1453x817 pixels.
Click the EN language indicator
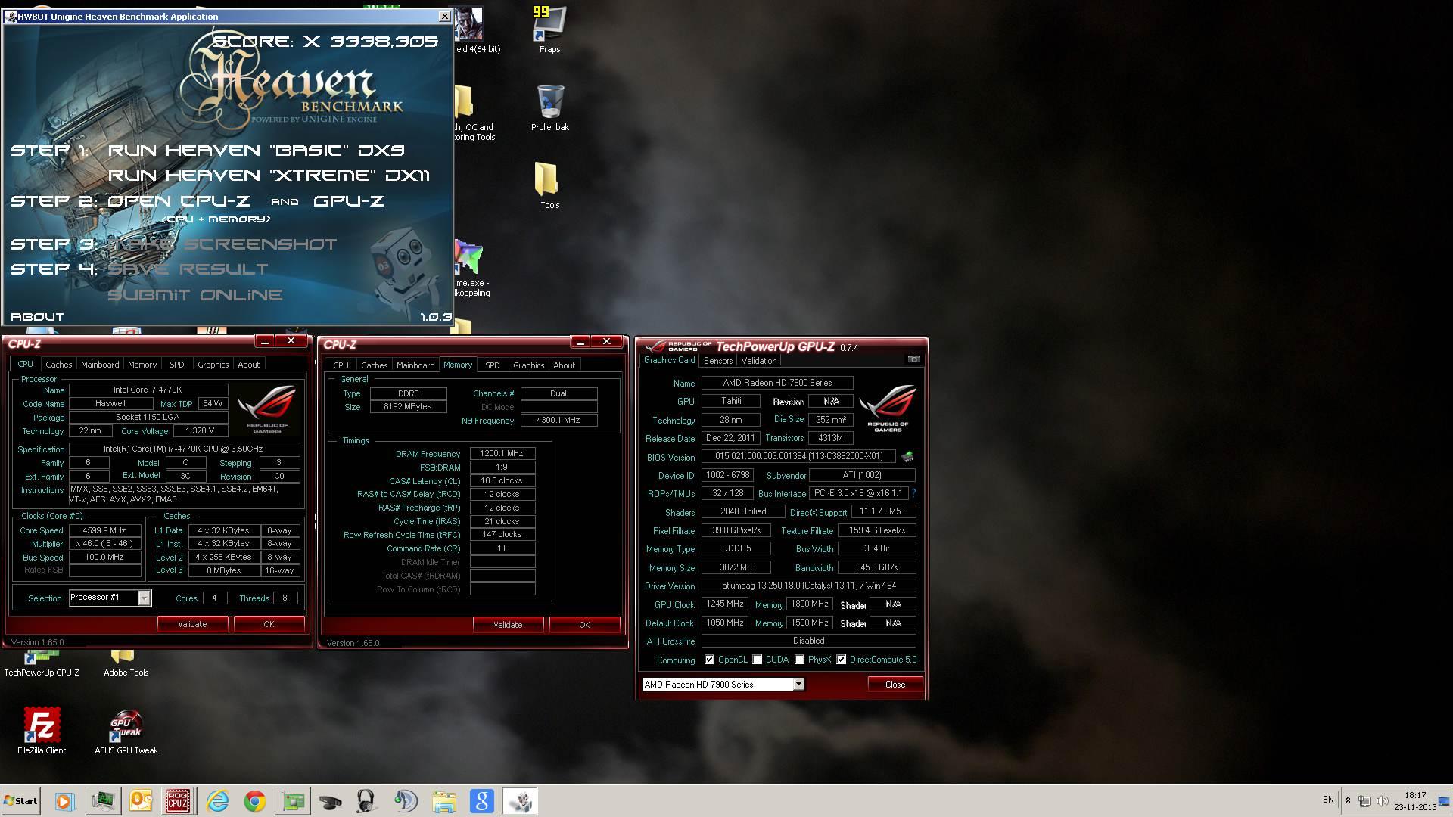1328,800
